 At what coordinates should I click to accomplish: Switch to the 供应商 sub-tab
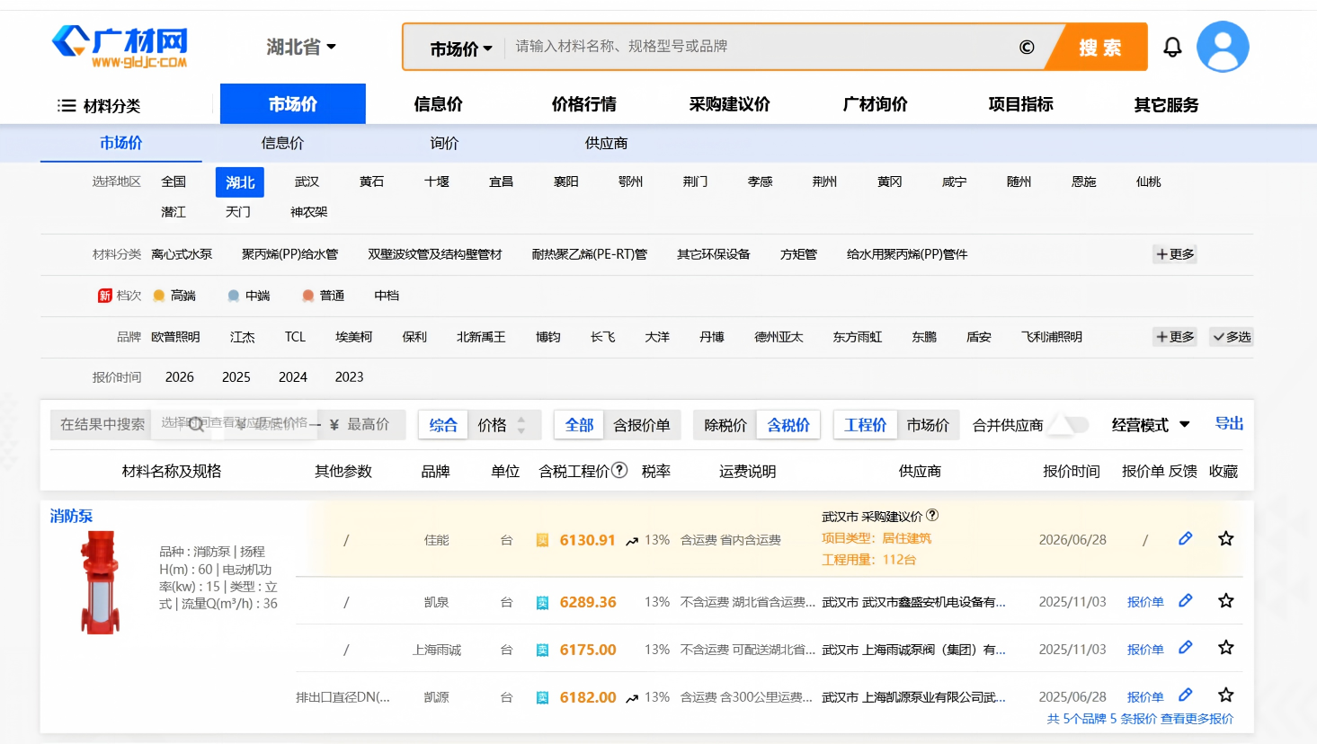pyautogui.click(x=607, y=143)
